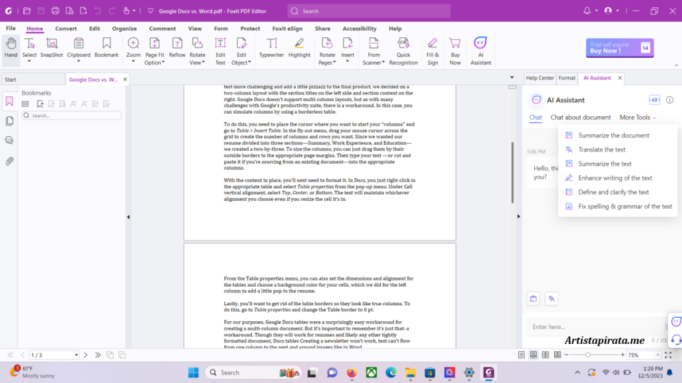Select the Highlight tool
Image resolution: width=682 pixels, height=383 pixels.
(x=299, y=48)
